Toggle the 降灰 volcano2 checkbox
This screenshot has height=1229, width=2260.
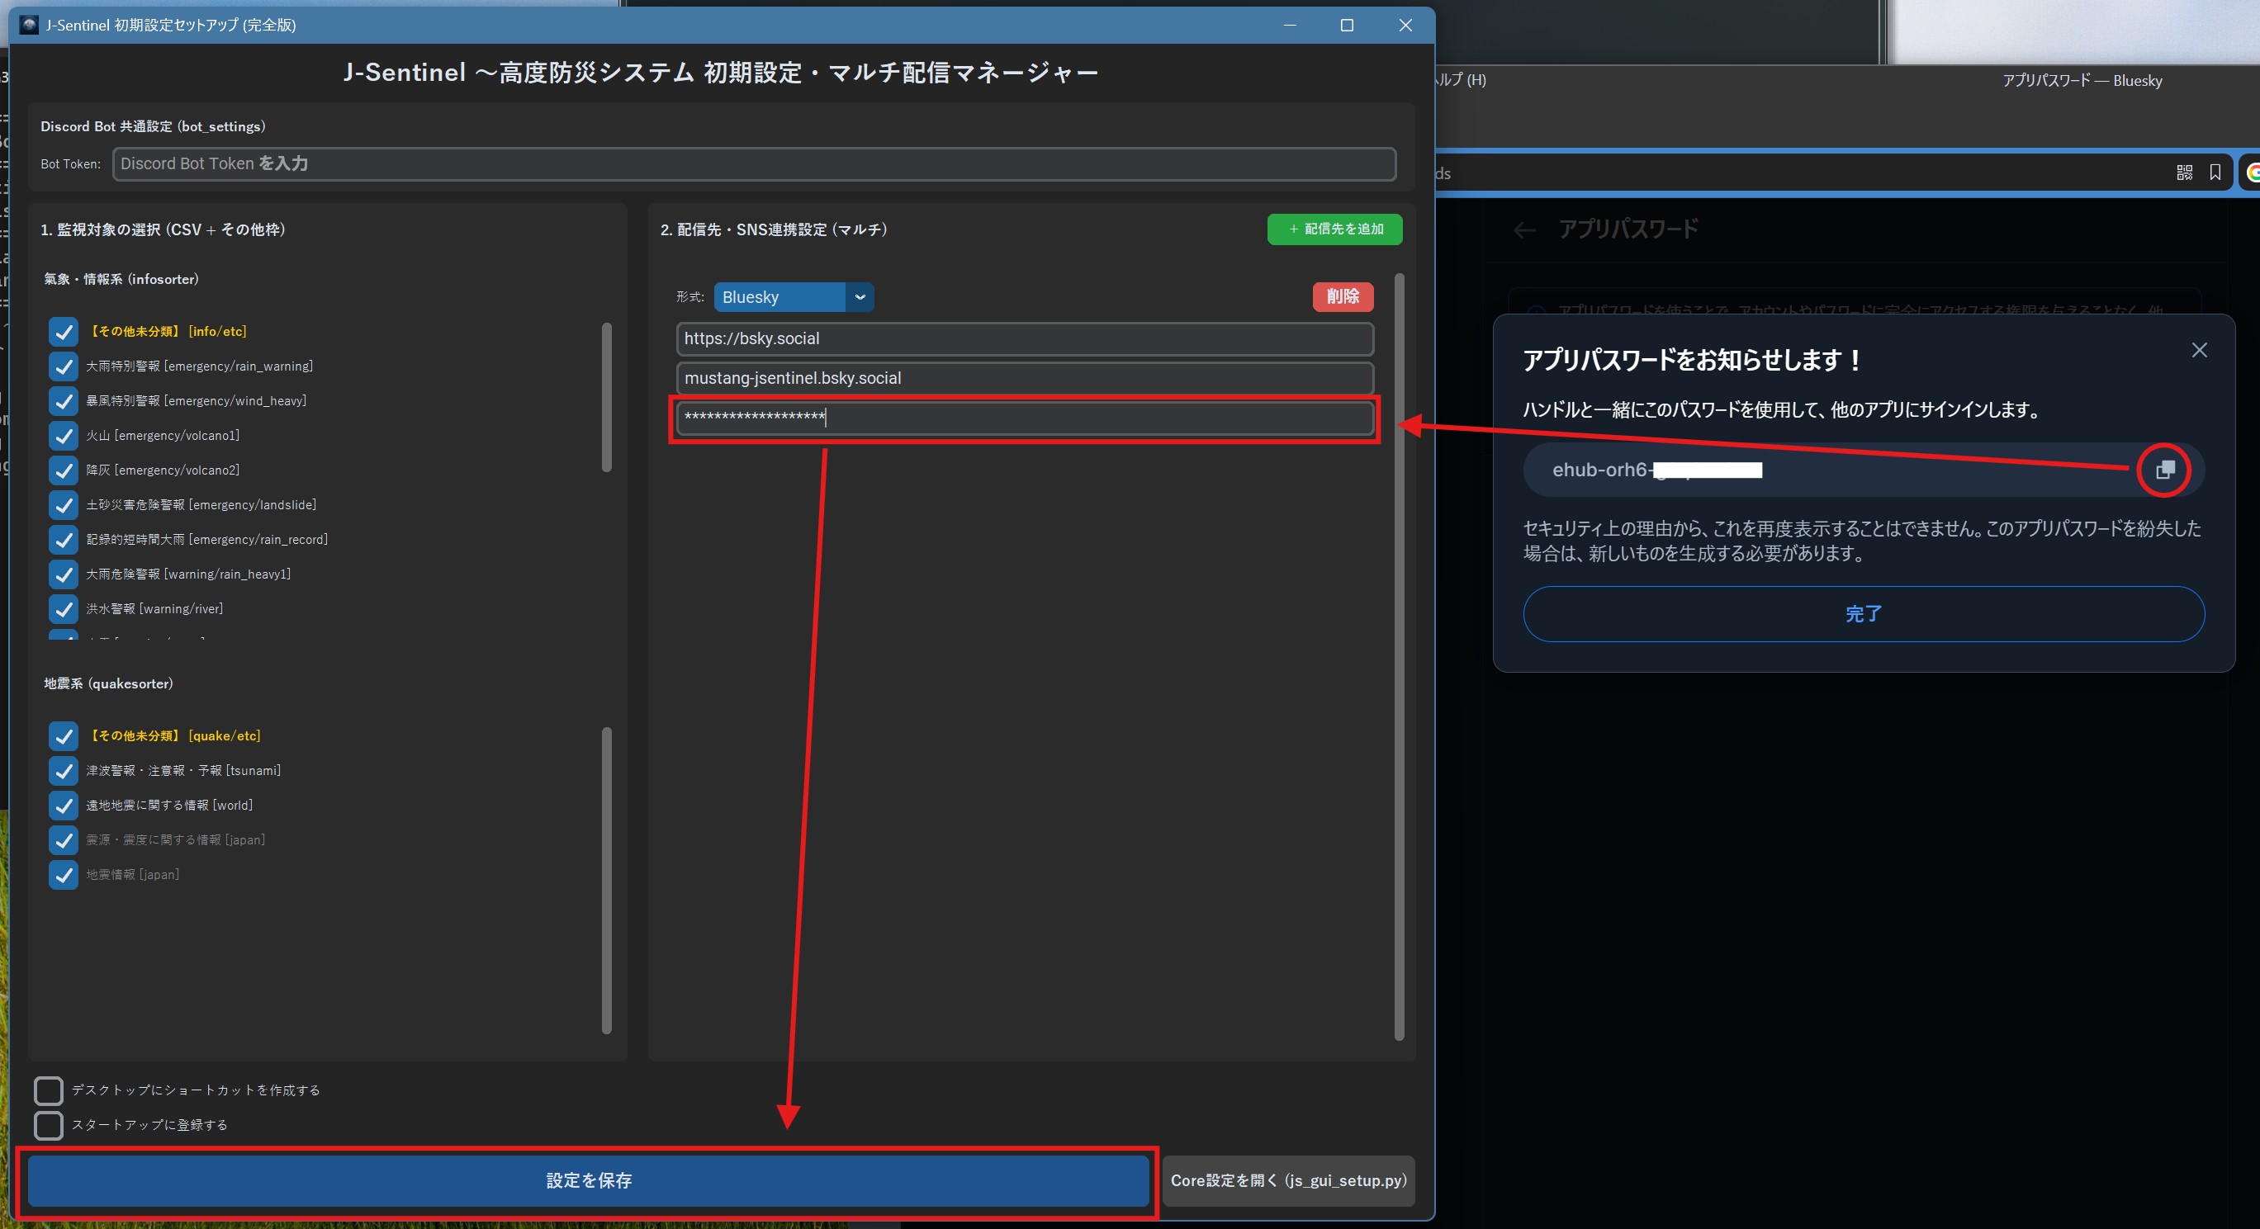point(63,470)
